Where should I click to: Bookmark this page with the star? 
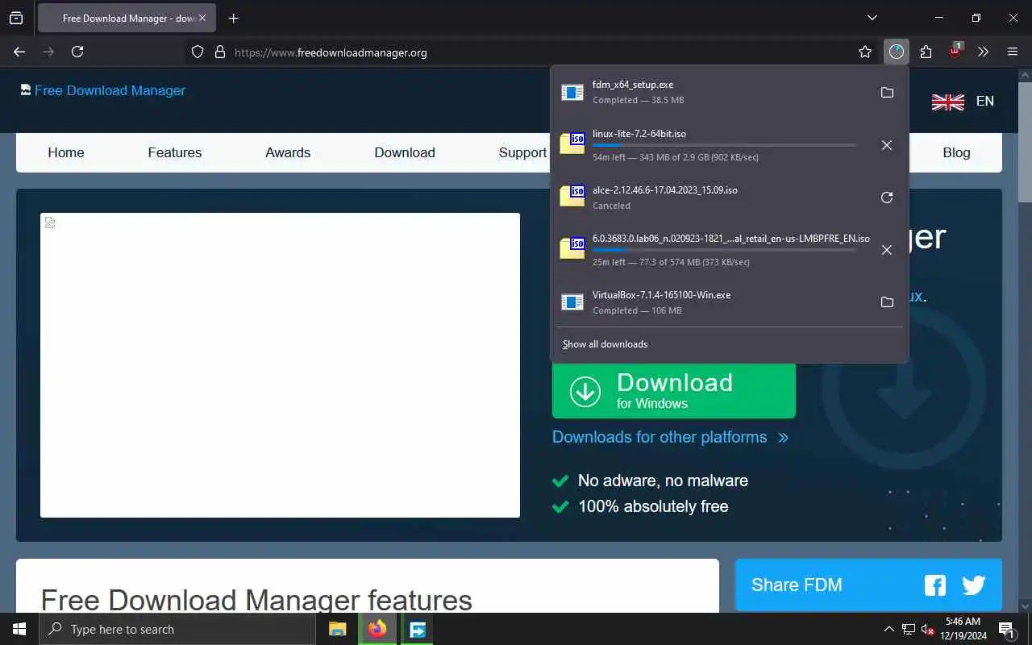[865, 52]
